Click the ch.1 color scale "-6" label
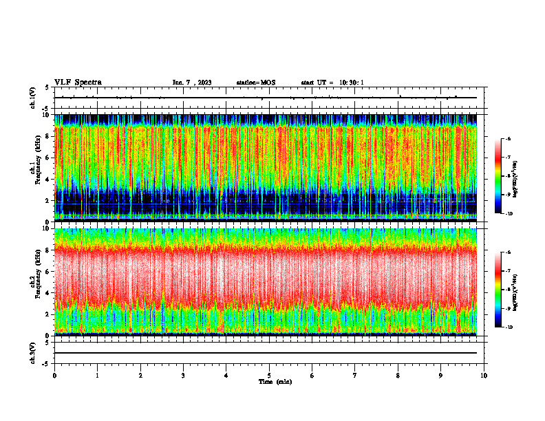This screenshot has width=545, height=421. 508,139
